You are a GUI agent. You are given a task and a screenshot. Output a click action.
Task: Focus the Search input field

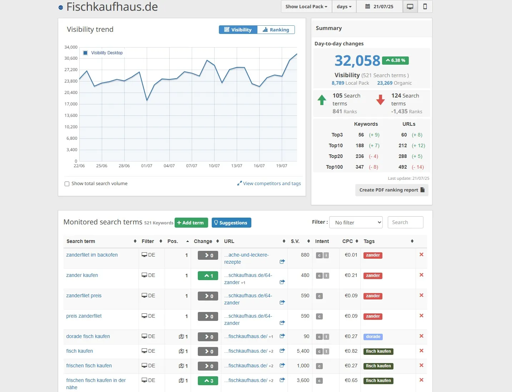406,222
